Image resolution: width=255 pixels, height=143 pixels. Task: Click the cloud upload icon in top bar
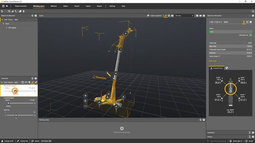coord(7,6)
